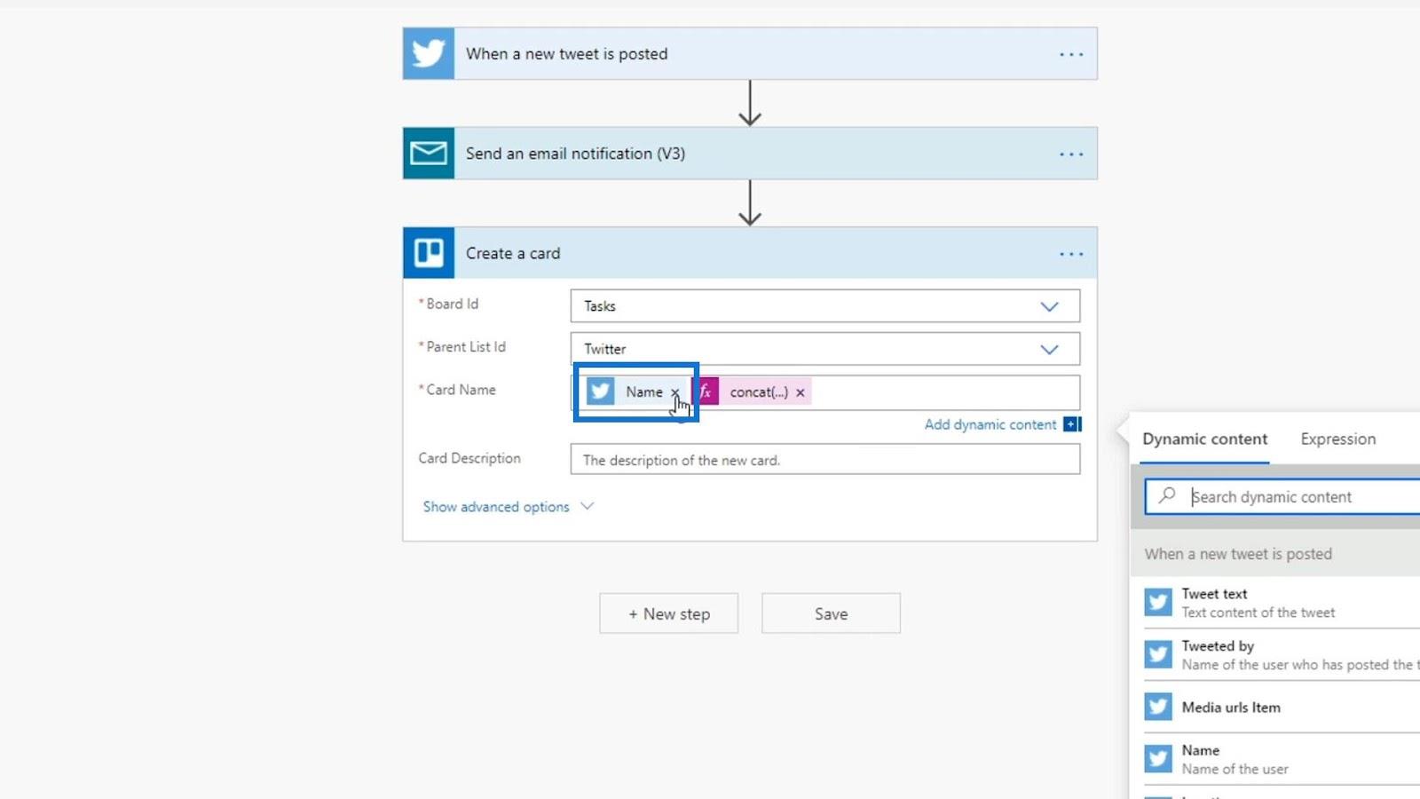Expand the Send an email notification (V3) step

tap(750, 153)
